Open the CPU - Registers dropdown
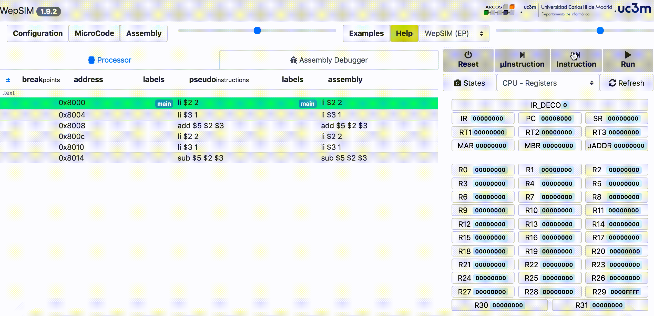The height and width of the screenshot is (316, 654). [x=548, y=83]
